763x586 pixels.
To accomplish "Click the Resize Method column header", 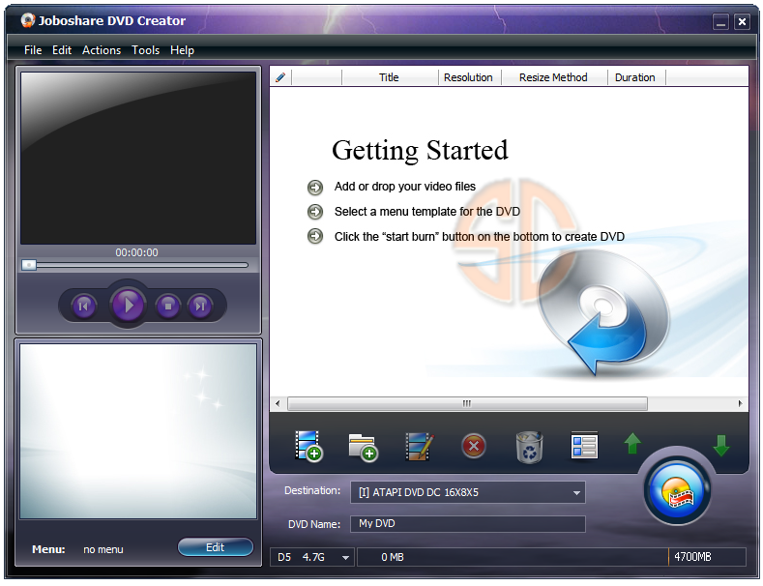I will 553,77.
